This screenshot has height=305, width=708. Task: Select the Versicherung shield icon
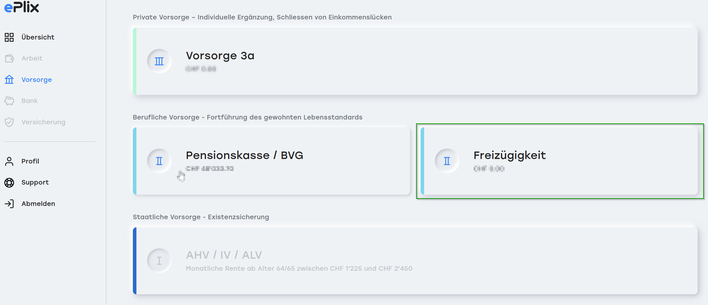(9, 122)
